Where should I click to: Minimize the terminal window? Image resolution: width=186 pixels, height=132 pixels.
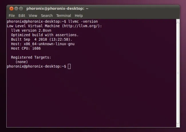pos(16,9)
